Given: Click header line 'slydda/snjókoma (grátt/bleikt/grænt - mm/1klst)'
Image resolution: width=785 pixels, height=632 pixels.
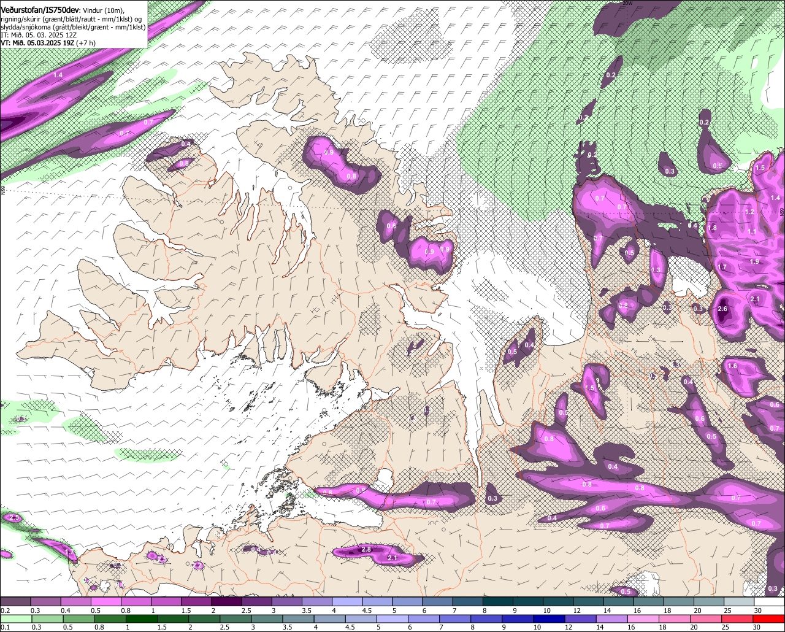Looking at the screenshot, I should 73,28.
